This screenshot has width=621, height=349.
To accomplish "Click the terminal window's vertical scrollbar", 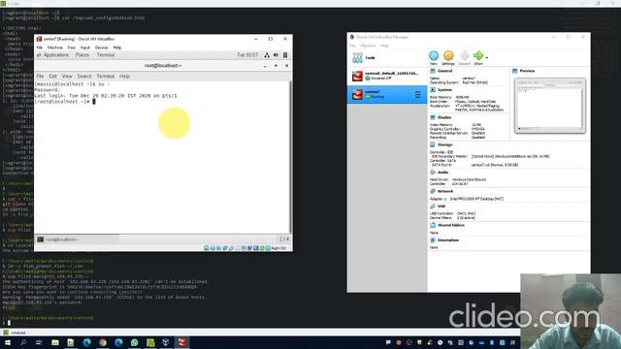I will [290, 157].
